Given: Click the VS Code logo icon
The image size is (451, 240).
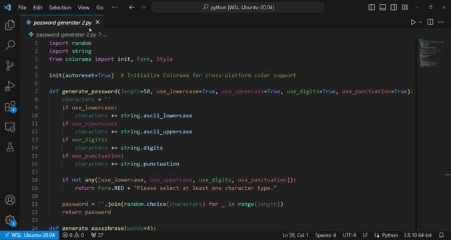Looking at the screenshot, I should coord(7,7).
